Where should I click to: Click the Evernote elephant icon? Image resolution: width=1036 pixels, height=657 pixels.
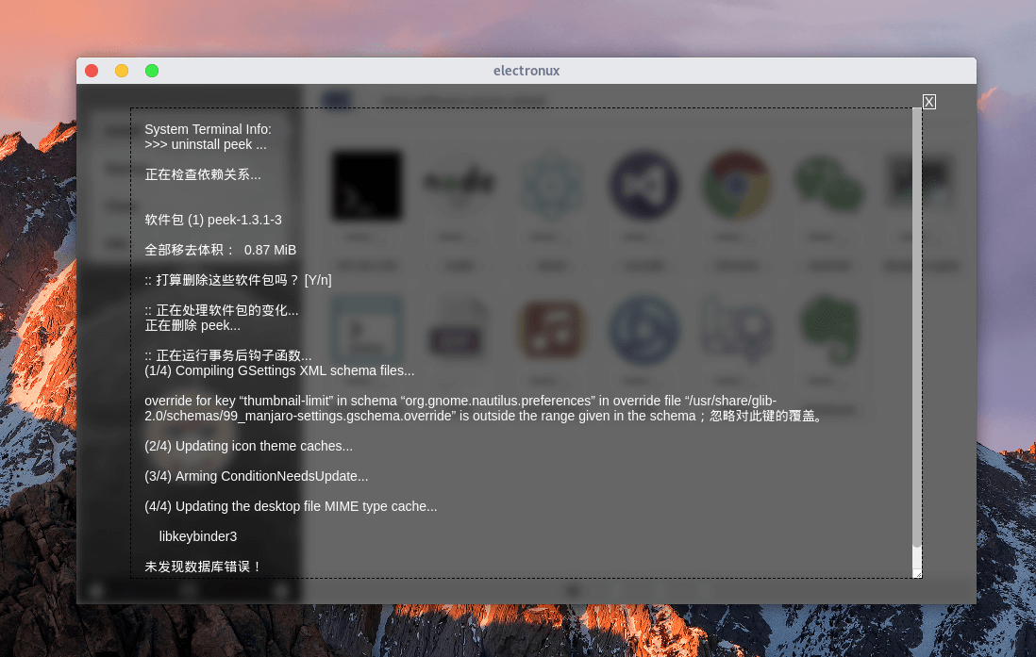(x=829, y=330)
